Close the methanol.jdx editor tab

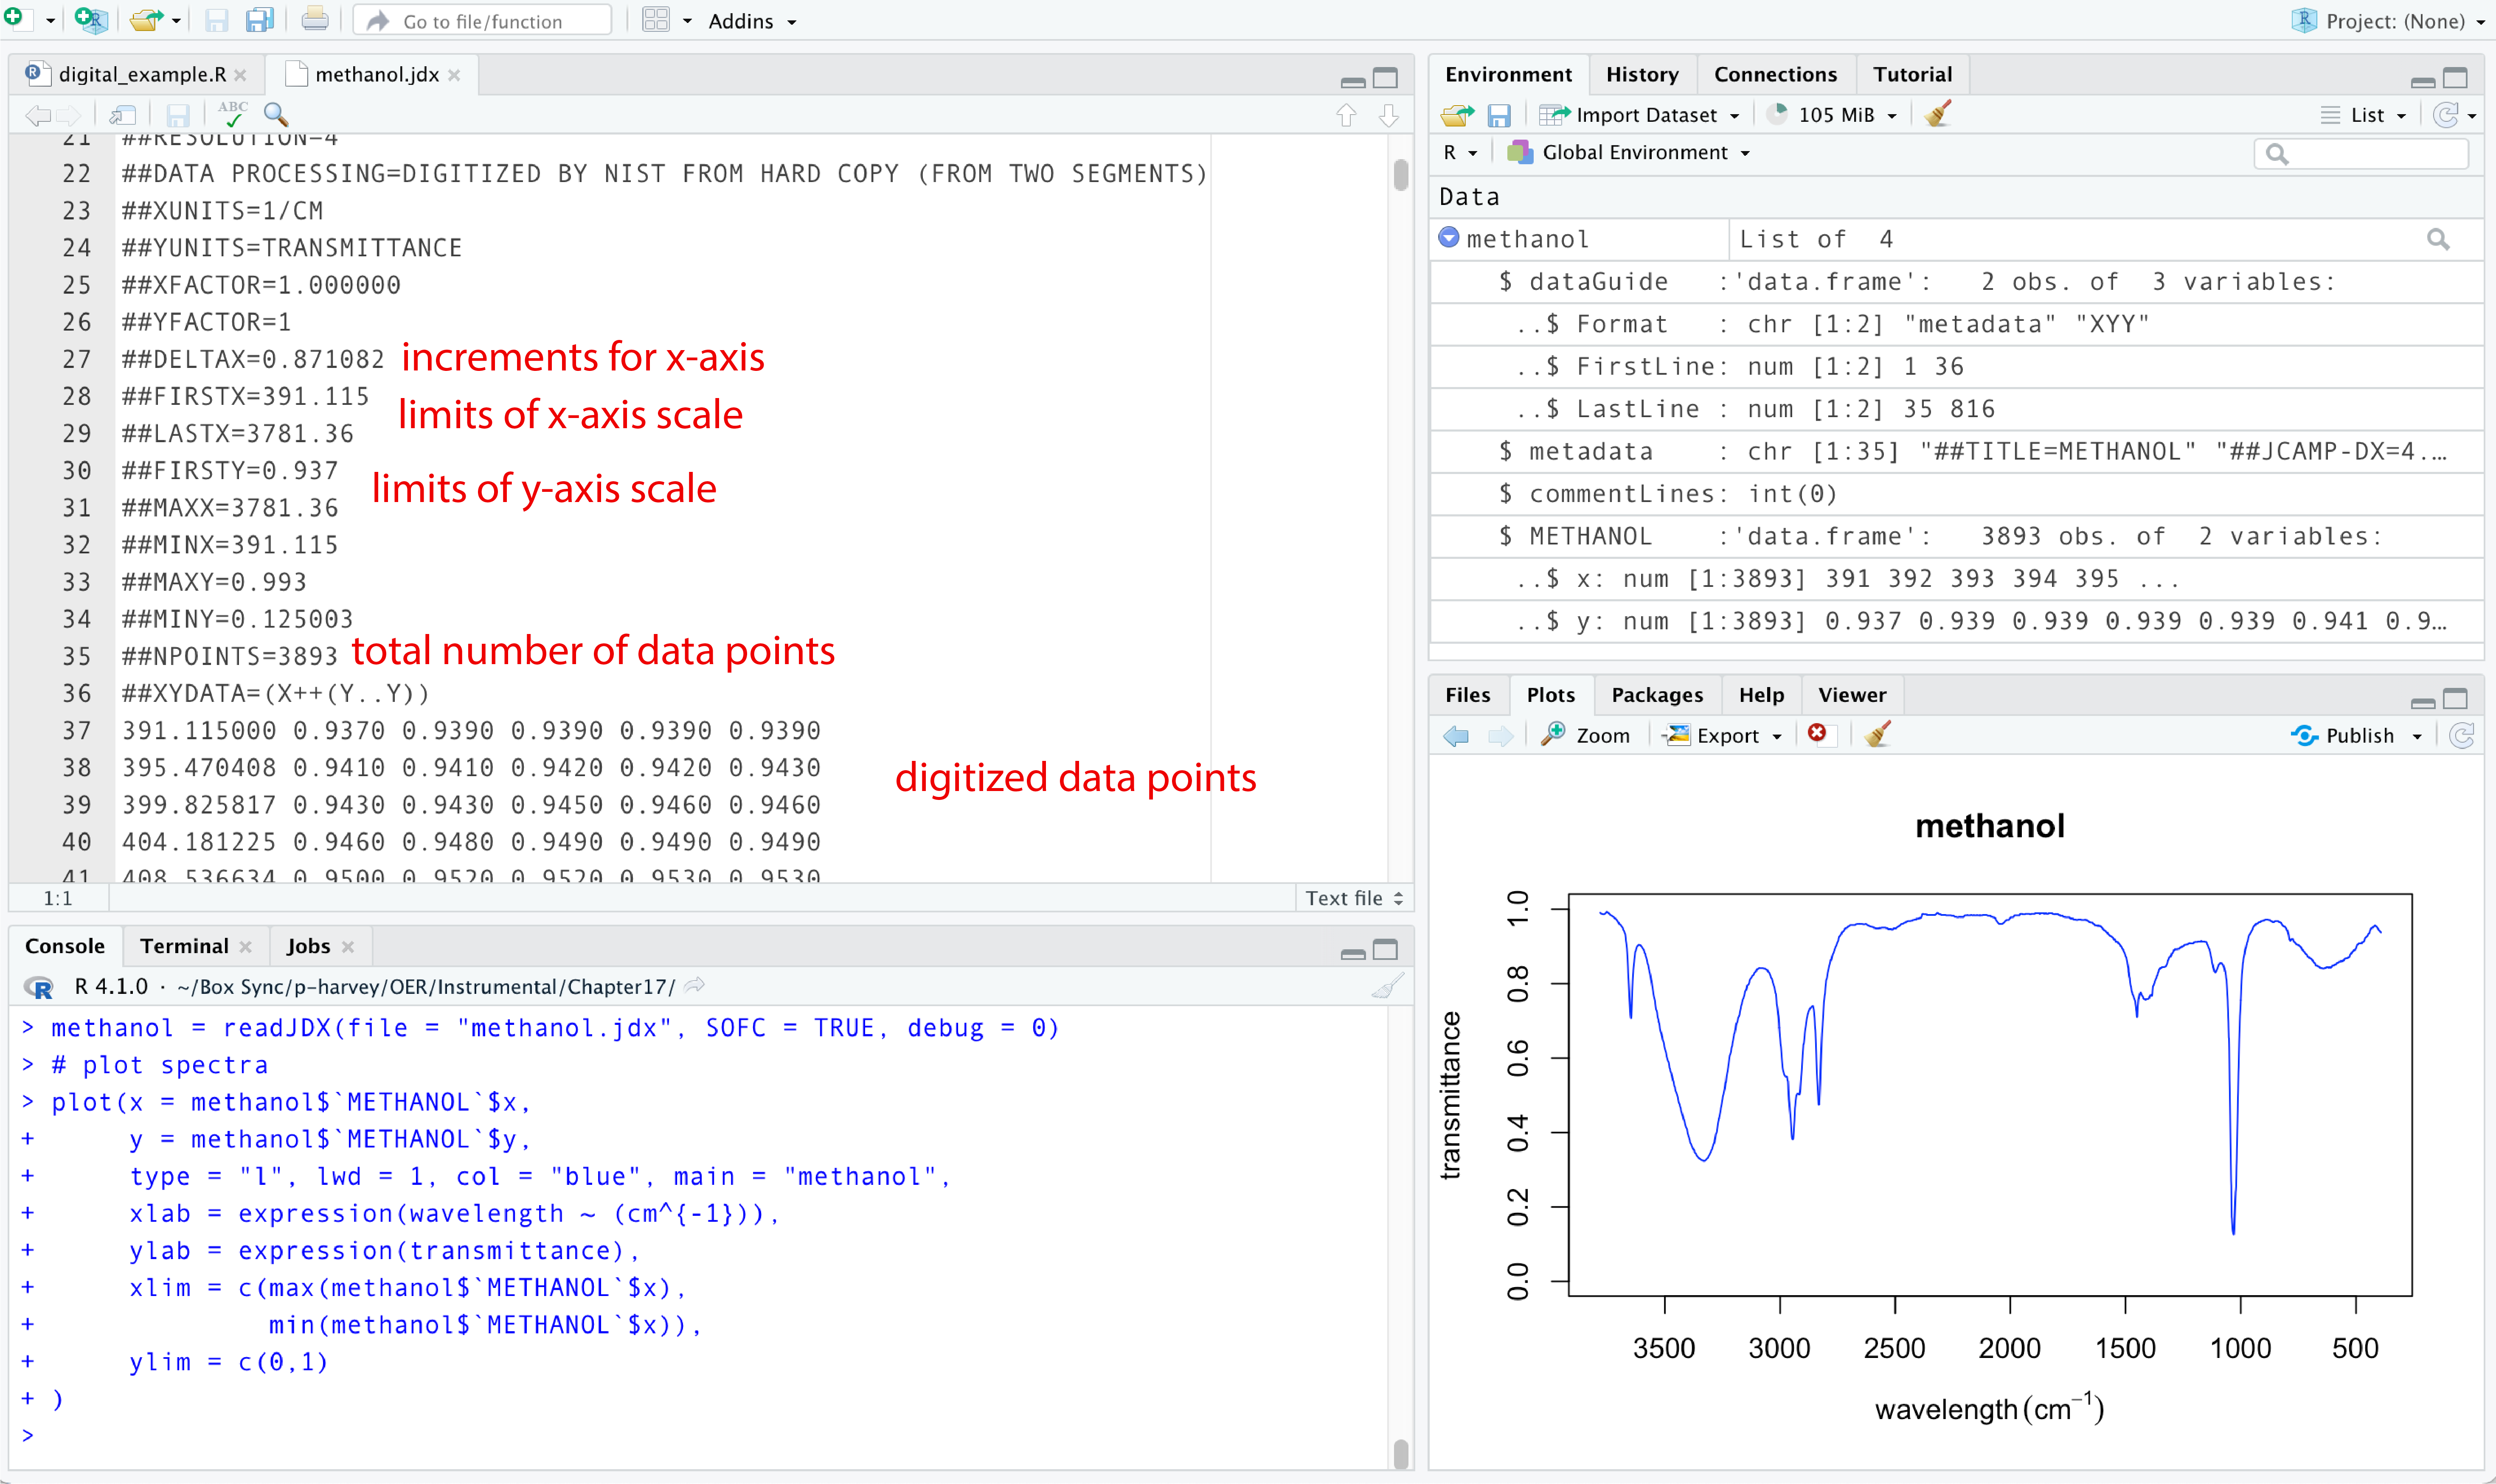click(x=454, y=75)
